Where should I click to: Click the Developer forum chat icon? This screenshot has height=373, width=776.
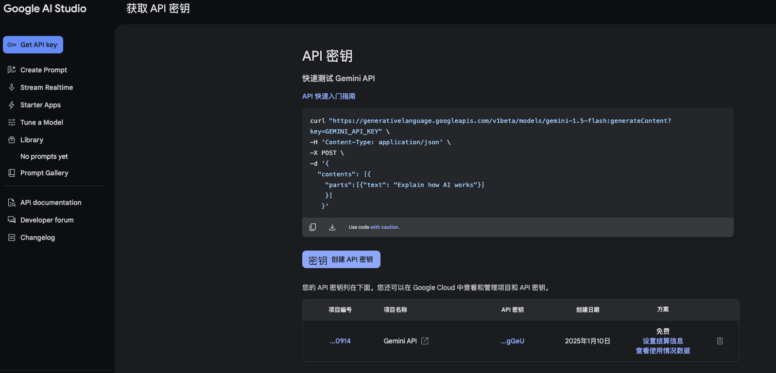[12, 220]
